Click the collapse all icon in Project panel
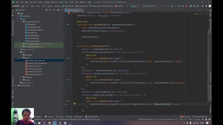The height and width of the screenshot is (125, 223). pyautogui.click(x=54, y=10)
